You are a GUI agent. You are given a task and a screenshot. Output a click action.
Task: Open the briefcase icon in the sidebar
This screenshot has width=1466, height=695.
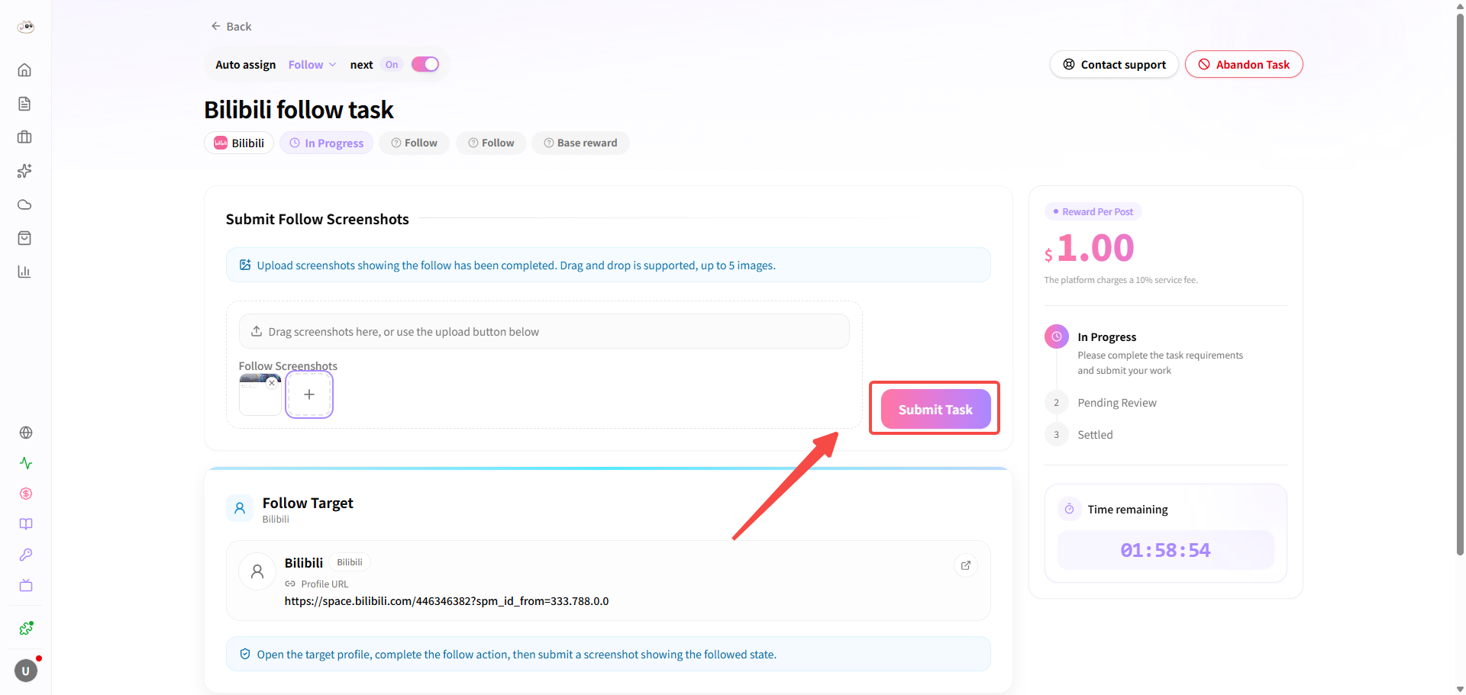(24, 137)
